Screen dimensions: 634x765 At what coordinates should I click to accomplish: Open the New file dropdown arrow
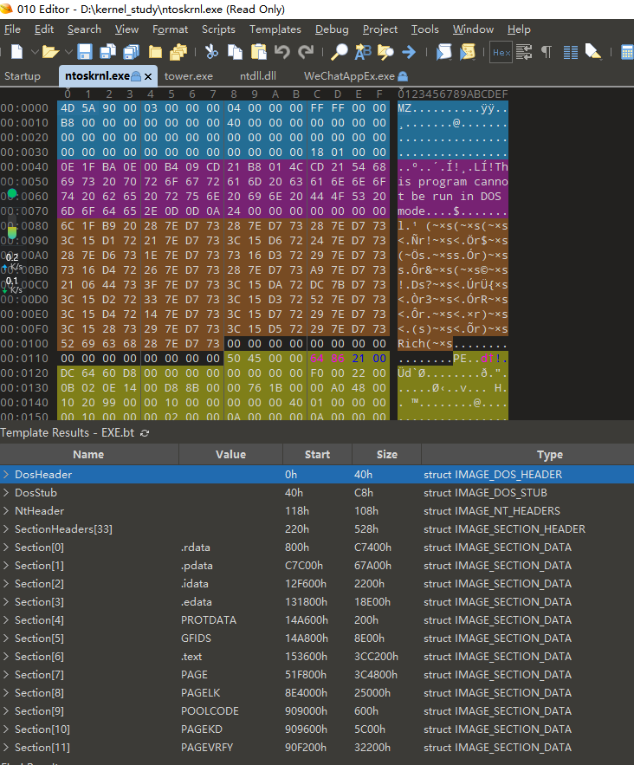(x=35, y=52)
